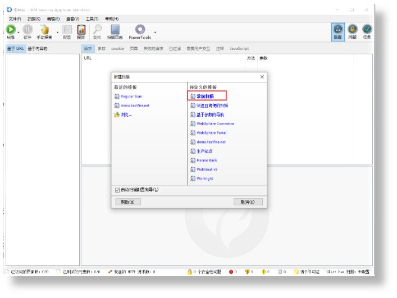Open the scan log icon
The height and width of the screenshot is (298, 397).
[x=115, y=29]
